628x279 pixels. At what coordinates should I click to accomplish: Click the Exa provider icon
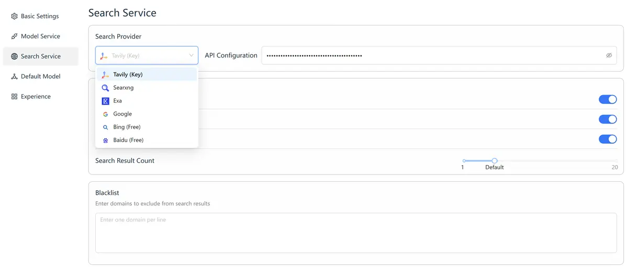tap(105, 101)
